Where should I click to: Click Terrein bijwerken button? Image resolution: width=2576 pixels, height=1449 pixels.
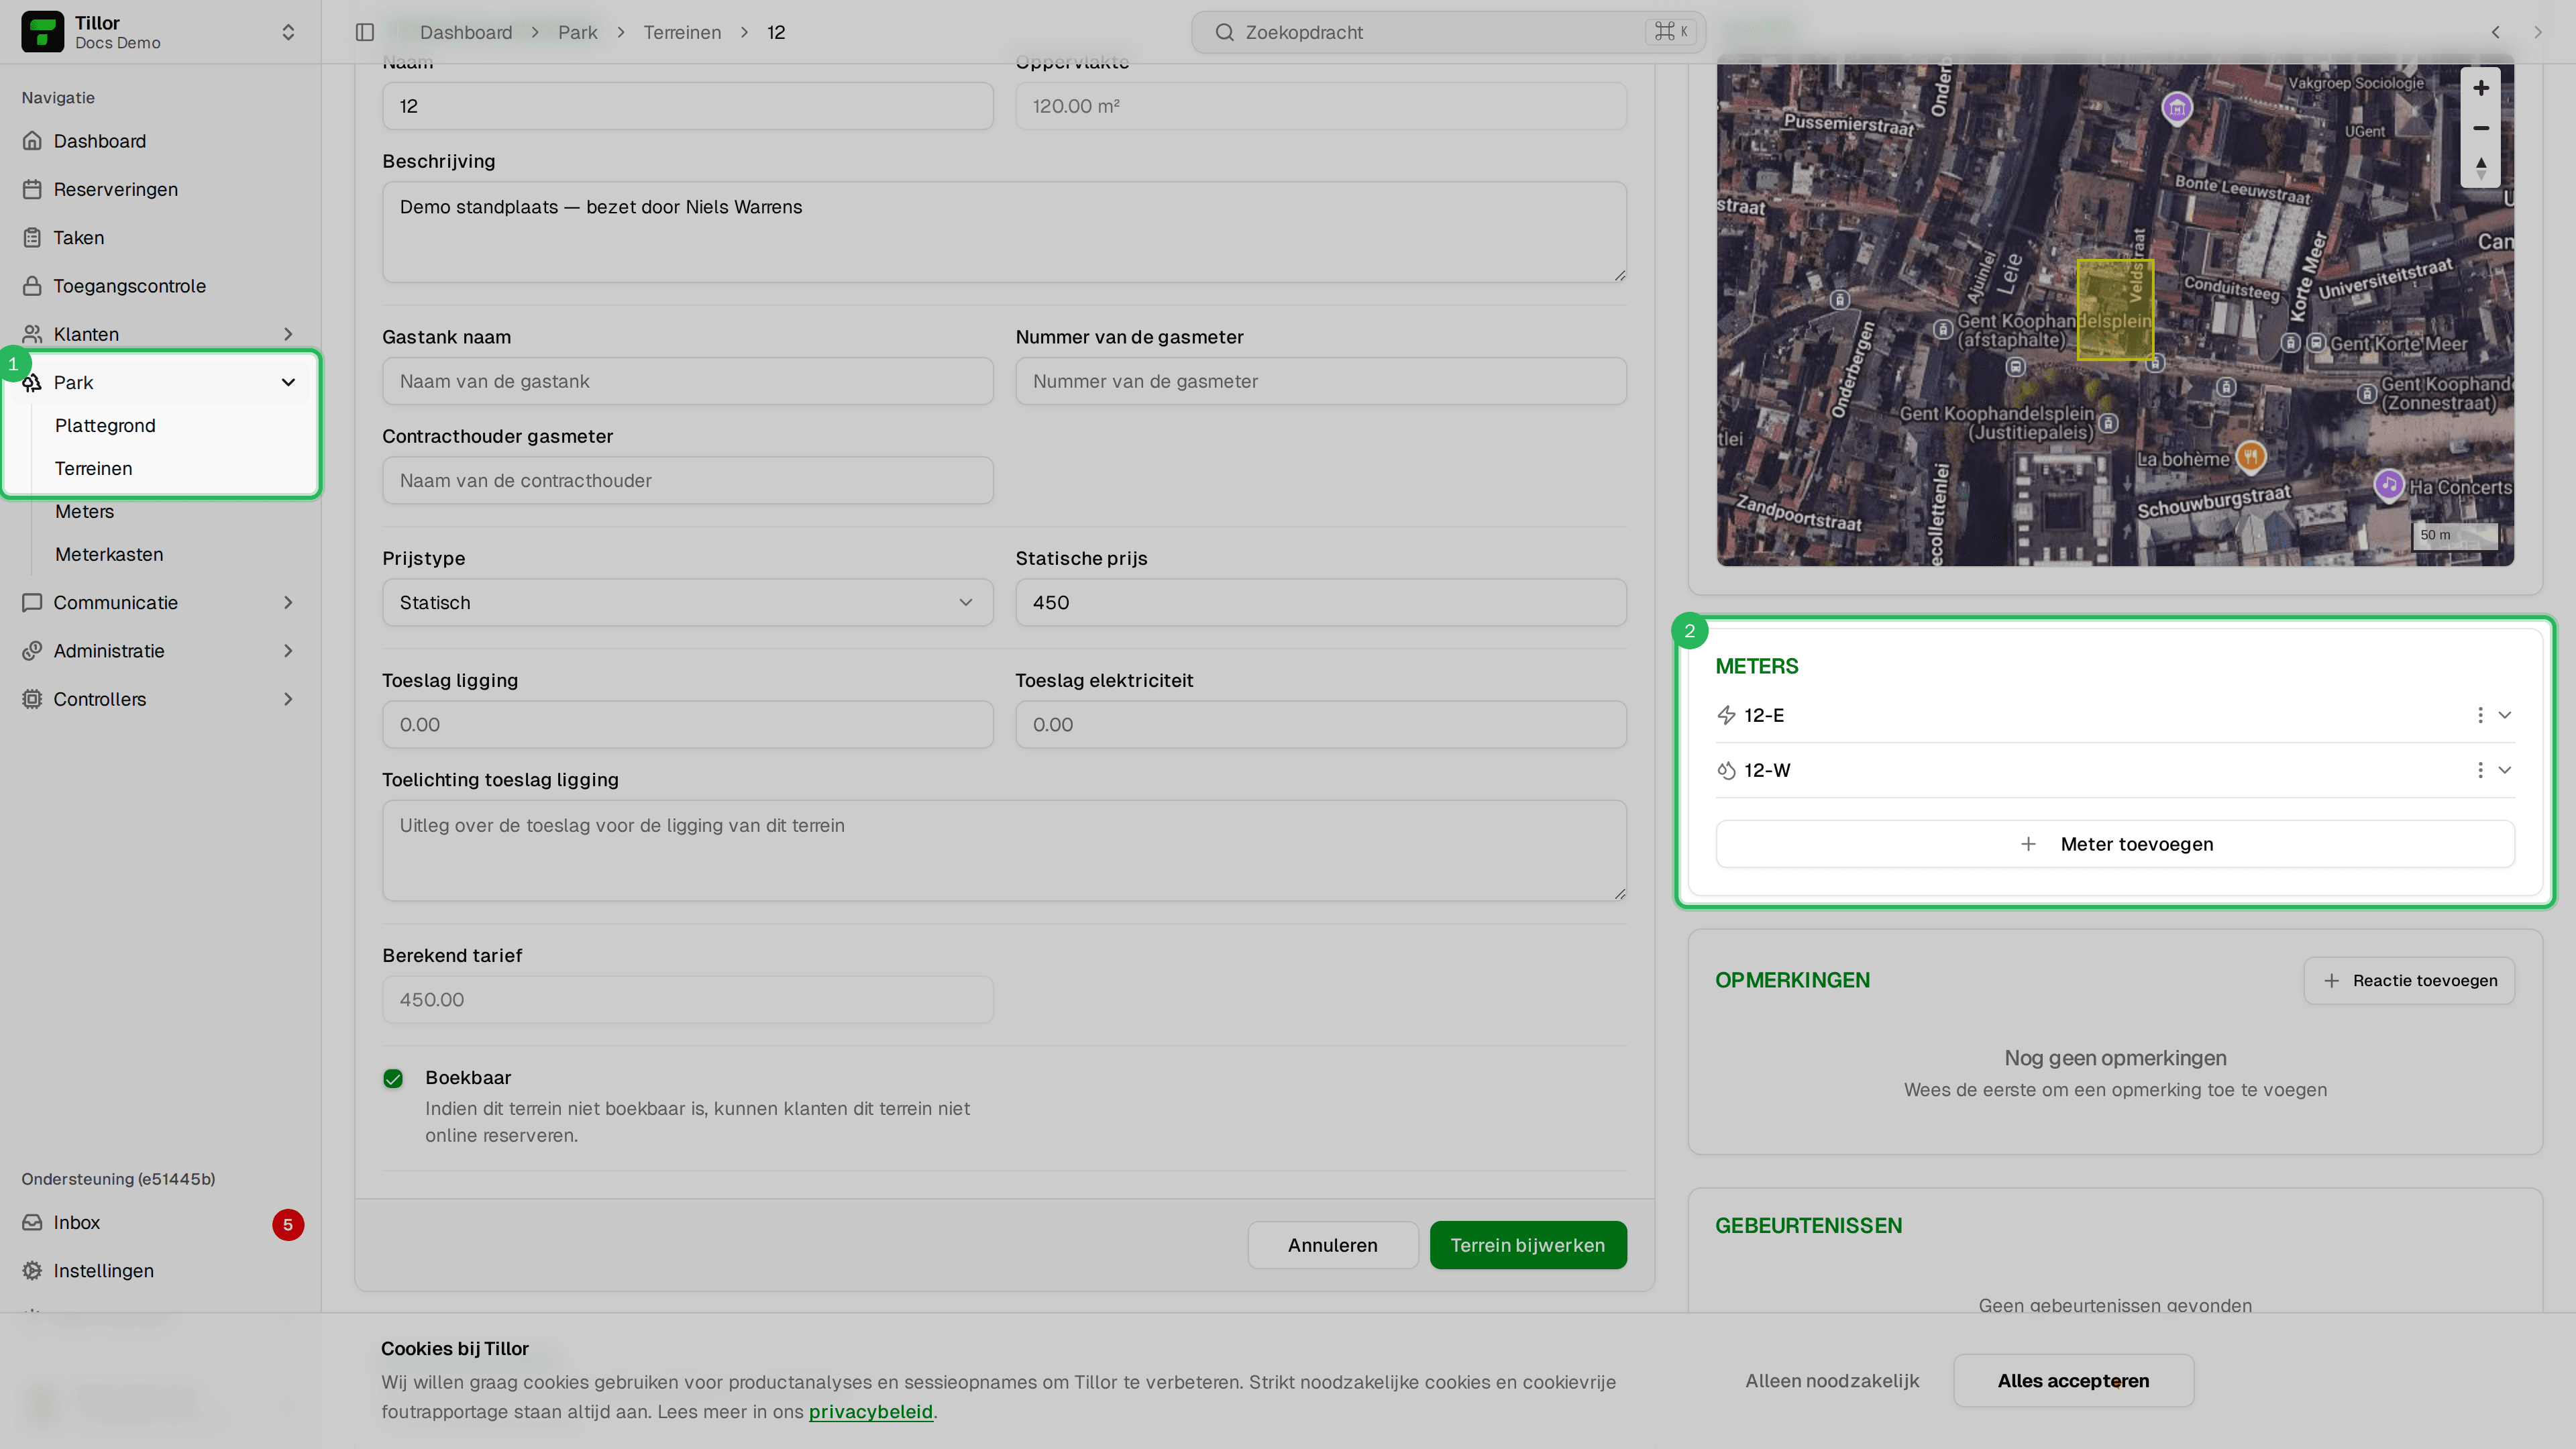(1527, 1245)
